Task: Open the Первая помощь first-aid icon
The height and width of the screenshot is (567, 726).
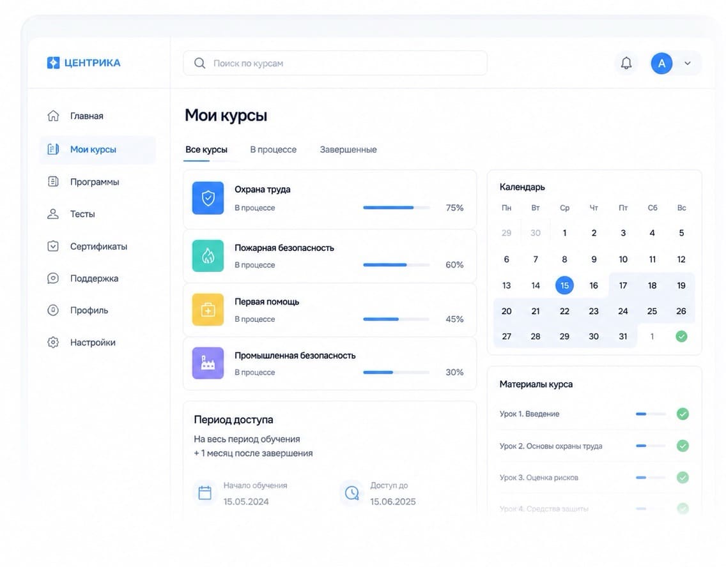Action: (x=208, y=310)
